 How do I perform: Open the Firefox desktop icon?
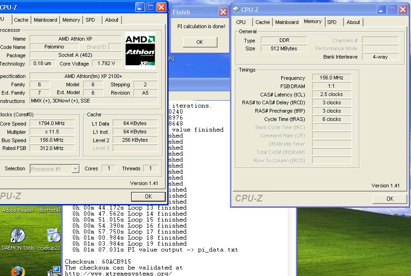18,271
